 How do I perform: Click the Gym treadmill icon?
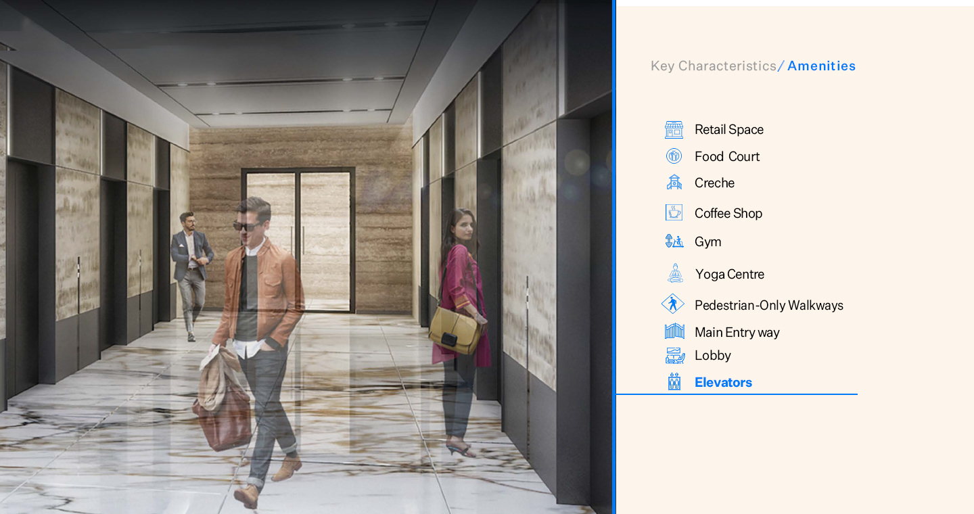point(674,241)
